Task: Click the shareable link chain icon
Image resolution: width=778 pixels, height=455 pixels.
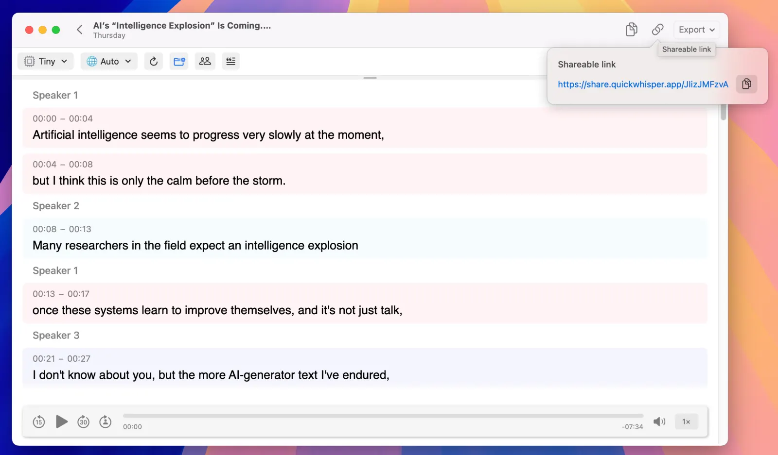Action: tap(657, 30)
